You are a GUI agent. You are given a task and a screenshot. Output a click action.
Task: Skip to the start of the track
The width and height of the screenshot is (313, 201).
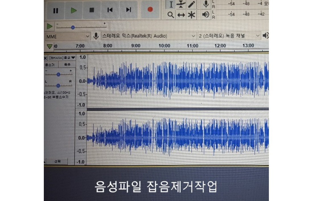(110, 10)
